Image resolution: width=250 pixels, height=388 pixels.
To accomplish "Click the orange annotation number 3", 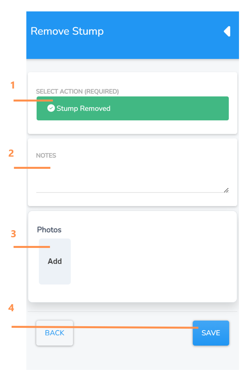I will 13,234.
